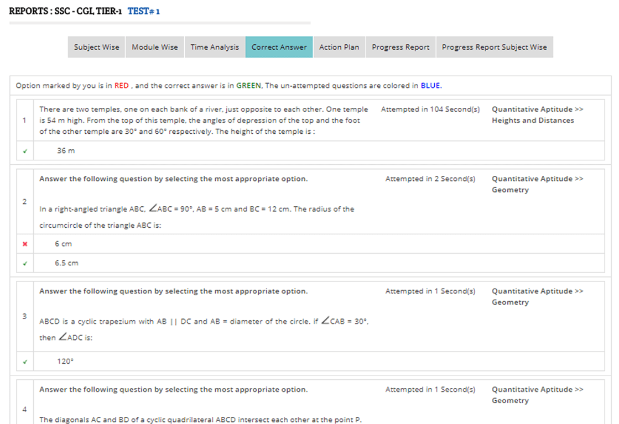Click the green checkmark beside 120°
619x424 pixels.
[x=24, y=362]
